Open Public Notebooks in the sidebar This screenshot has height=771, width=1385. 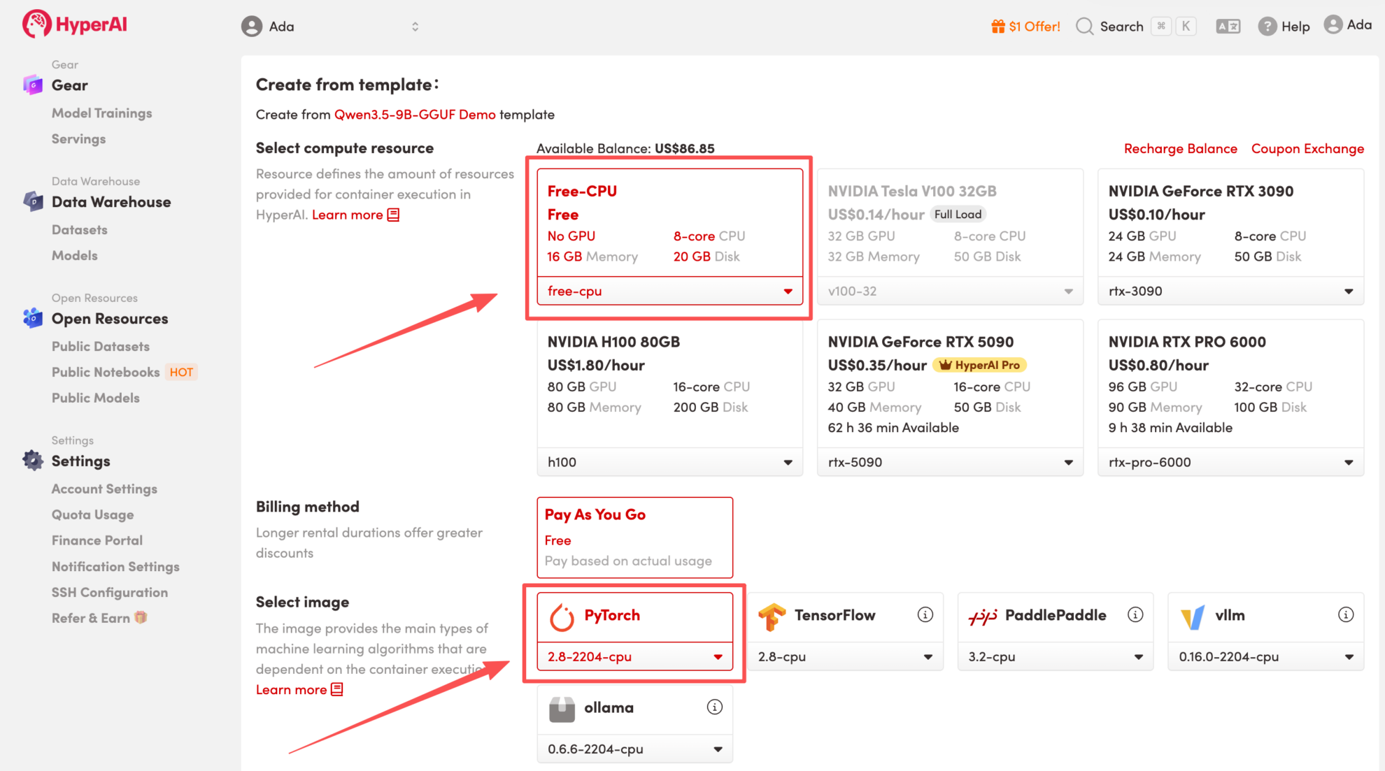click(106, 372)
